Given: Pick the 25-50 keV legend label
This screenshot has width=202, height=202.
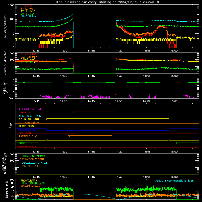Looking at the screenshot, I should 28,14.
